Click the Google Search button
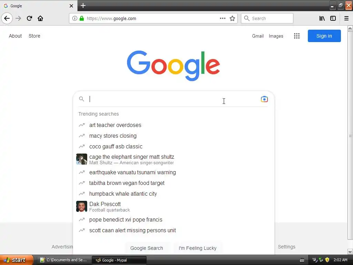Screen dimensions: 353x265 147,248
